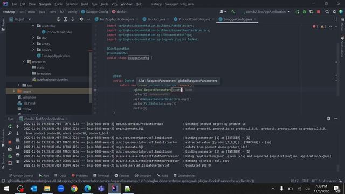Screen dimensions: 345x194
Task: Click the Build Project hammer icon
Action: [233, 12]
